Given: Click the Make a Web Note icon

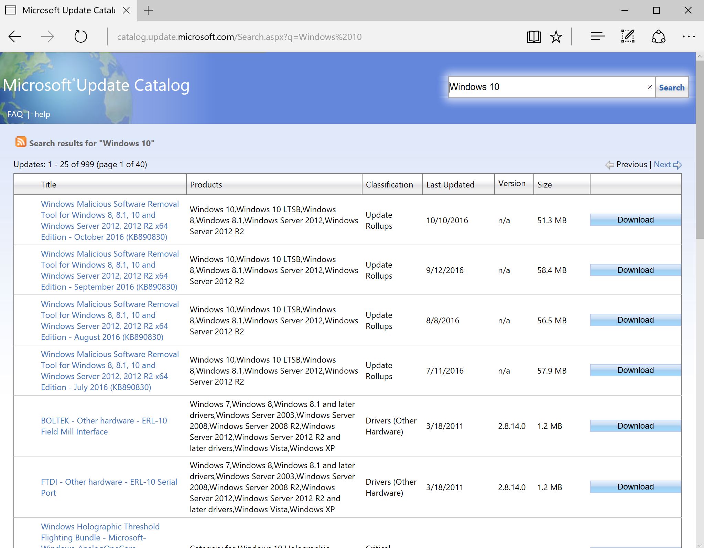Looking at the screenshot, I should (x=628, y=36).
